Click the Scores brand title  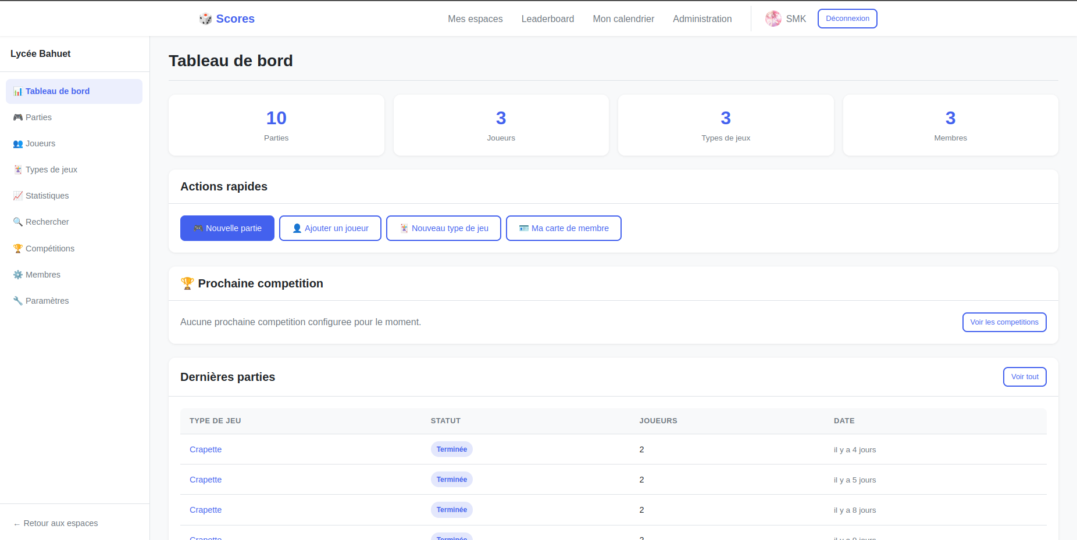(x=236, y=19)
